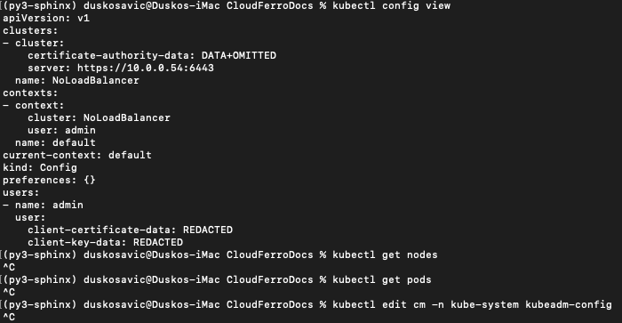Viewport: 622px width, 323px height.
Task: Click the 'kubectl config view' command text
Action: (x=392, y=5)
